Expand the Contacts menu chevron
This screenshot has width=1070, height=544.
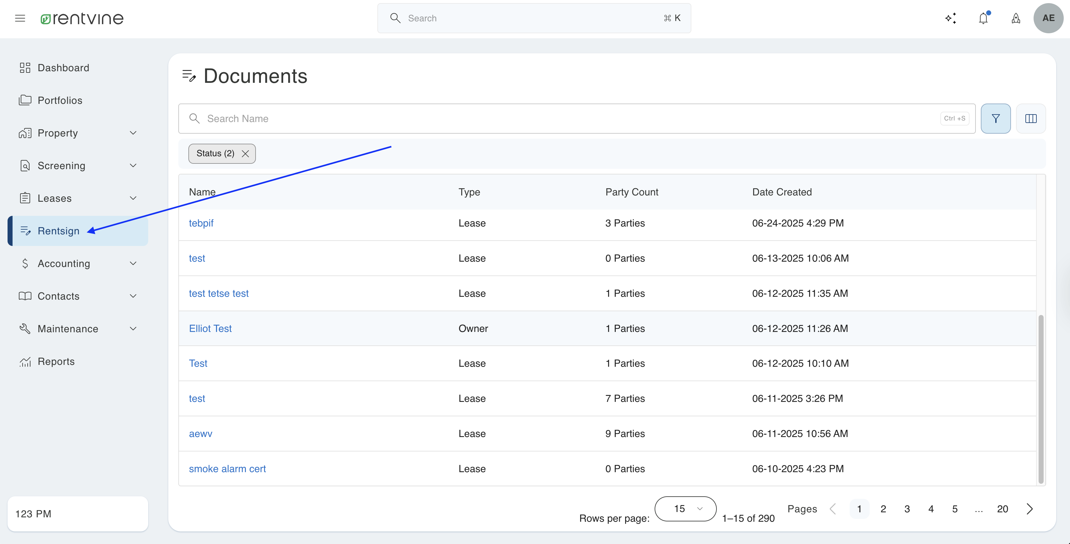pos(133,296)
